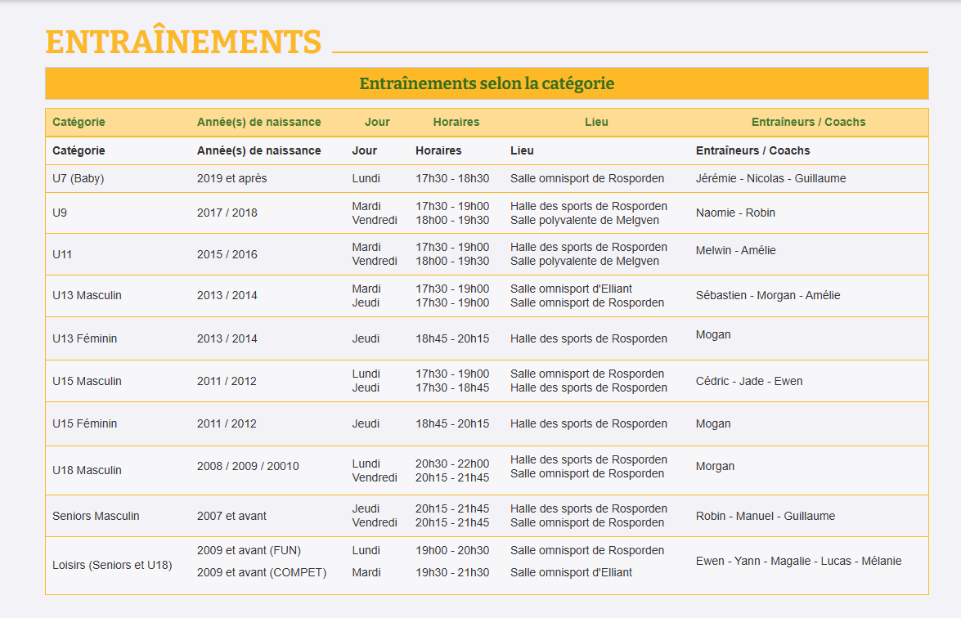
Task: Click the green 'Catégorie' column header
Action: (x=79, y=122)
